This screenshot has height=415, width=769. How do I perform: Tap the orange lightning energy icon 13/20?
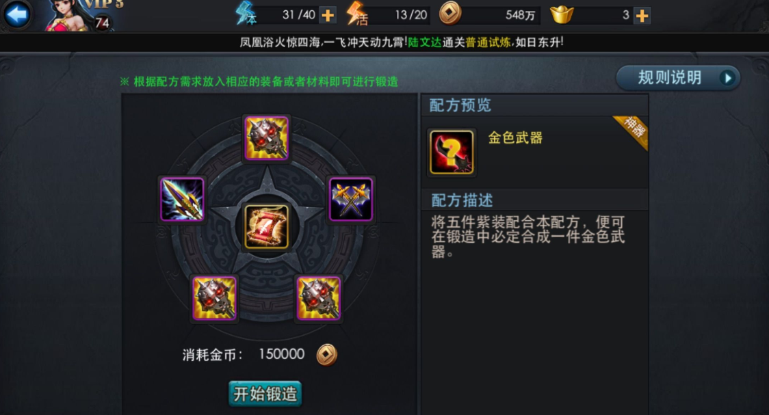(356, 14)
